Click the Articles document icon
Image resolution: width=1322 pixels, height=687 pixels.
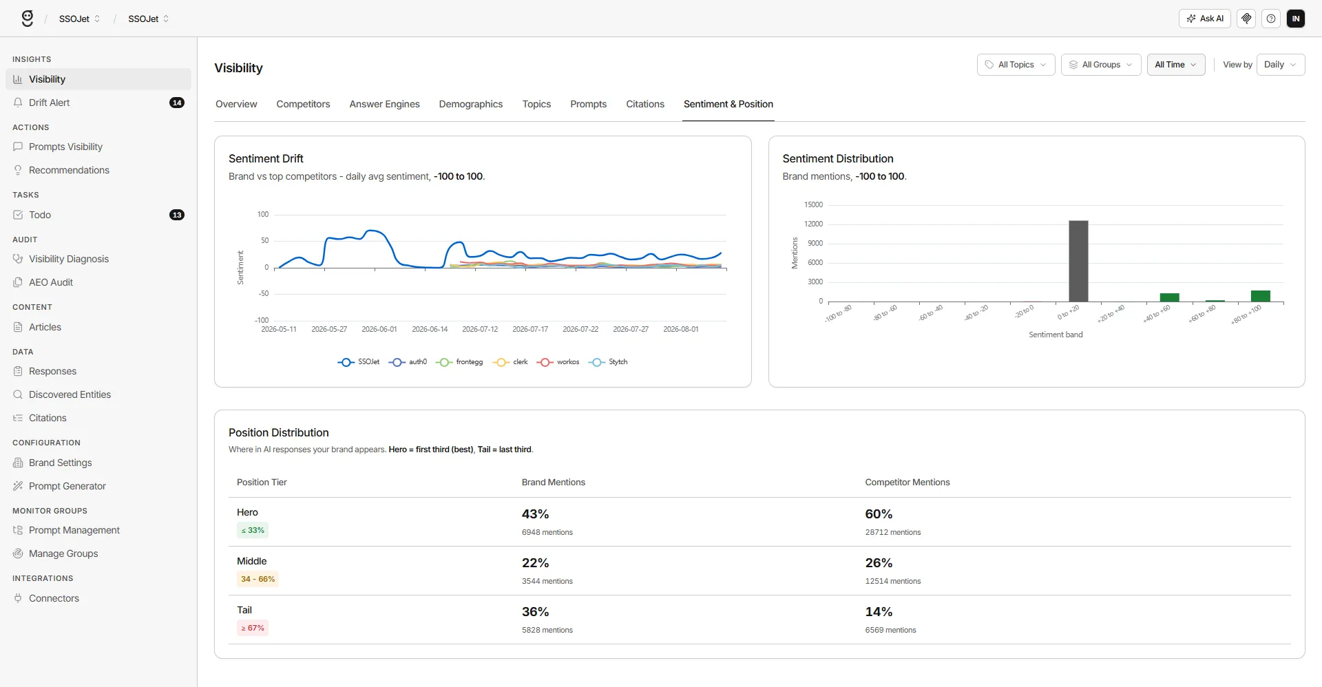pos(18,327)
